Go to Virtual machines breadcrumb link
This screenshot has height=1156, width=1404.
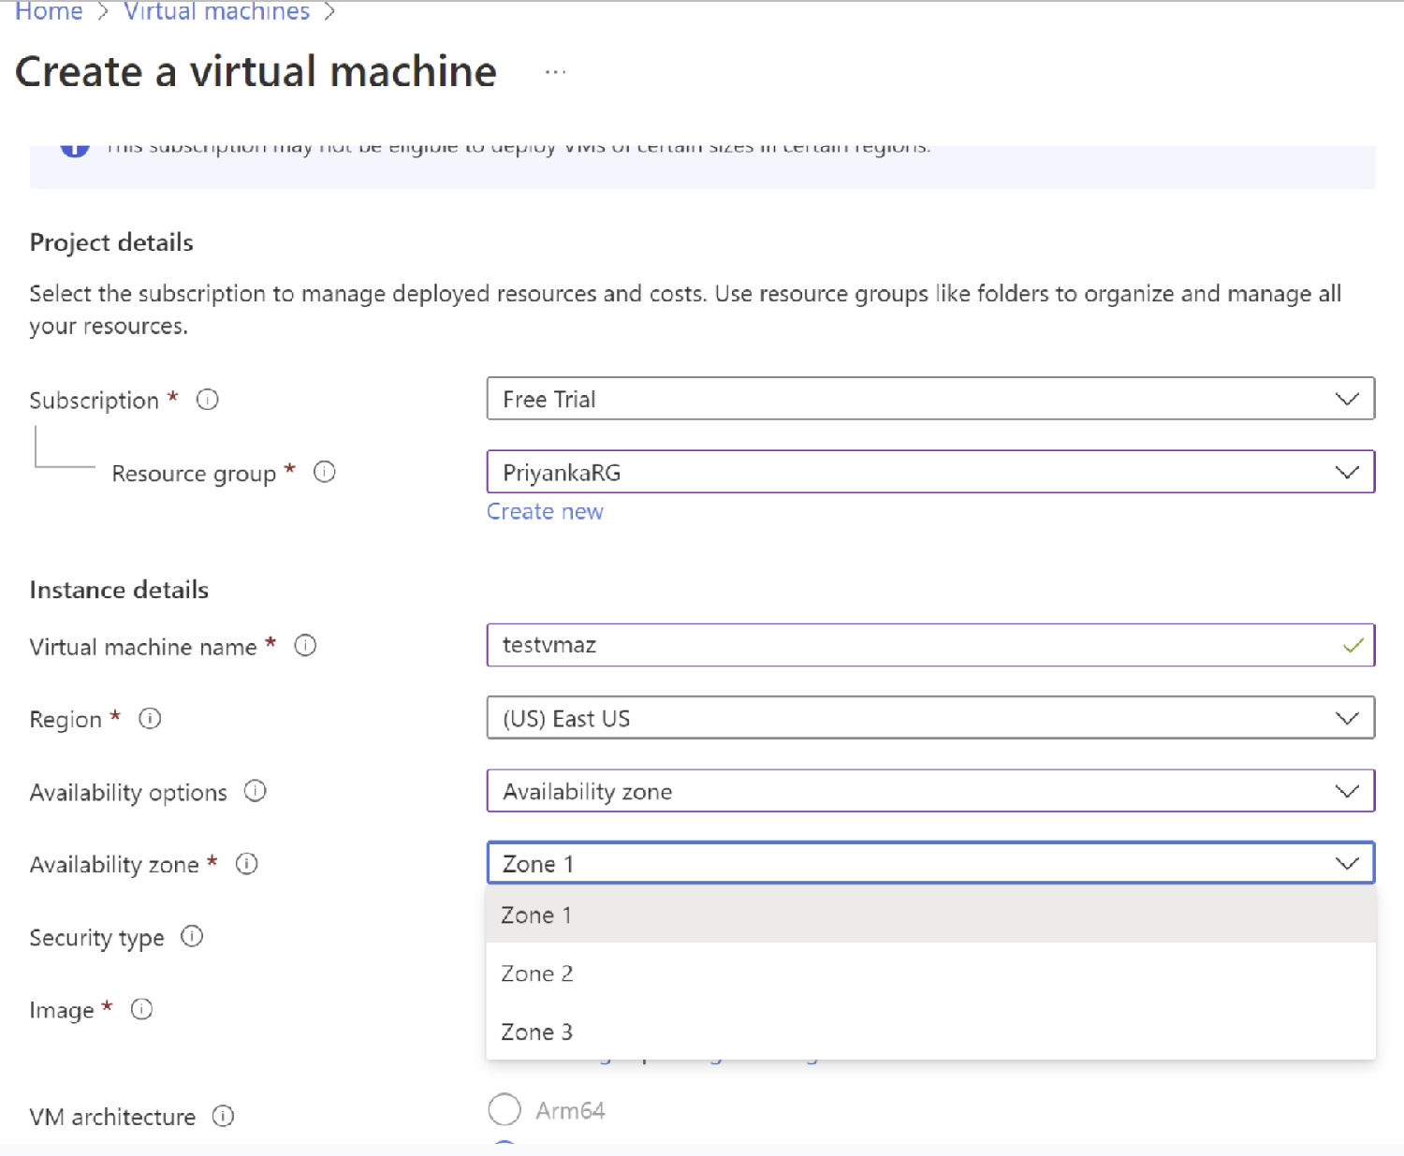216,12
